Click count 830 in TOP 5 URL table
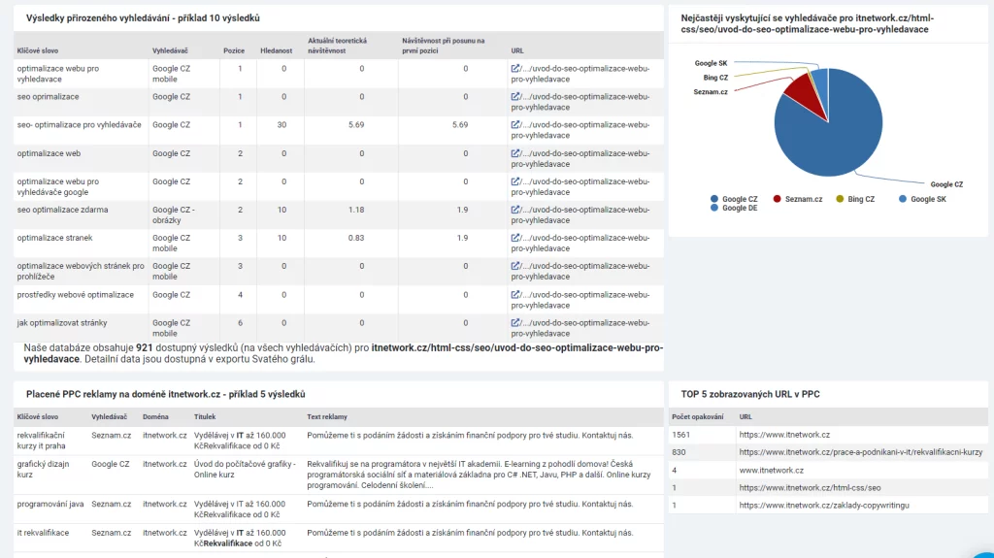This screenshot has width=994, height=558. [x=679, y=452]
